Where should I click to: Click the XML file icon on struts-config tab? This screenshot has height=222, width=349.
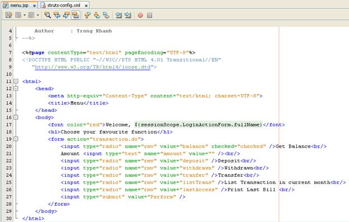point(43,6)
